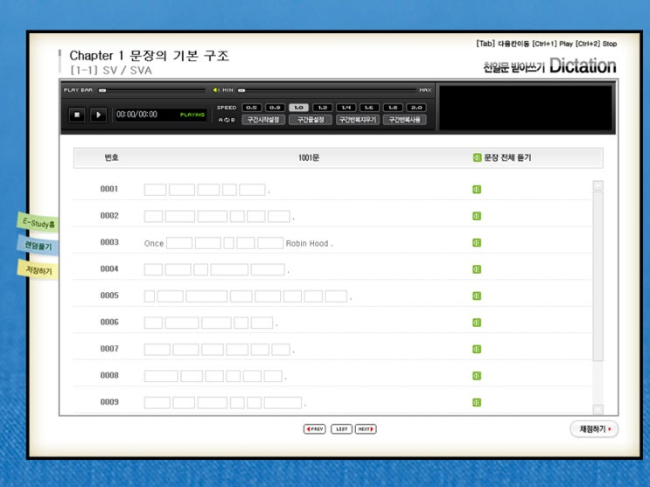650x487 pixels.
Task: Click the blank box right after Once in row 0003
Action: coord(179,243)
